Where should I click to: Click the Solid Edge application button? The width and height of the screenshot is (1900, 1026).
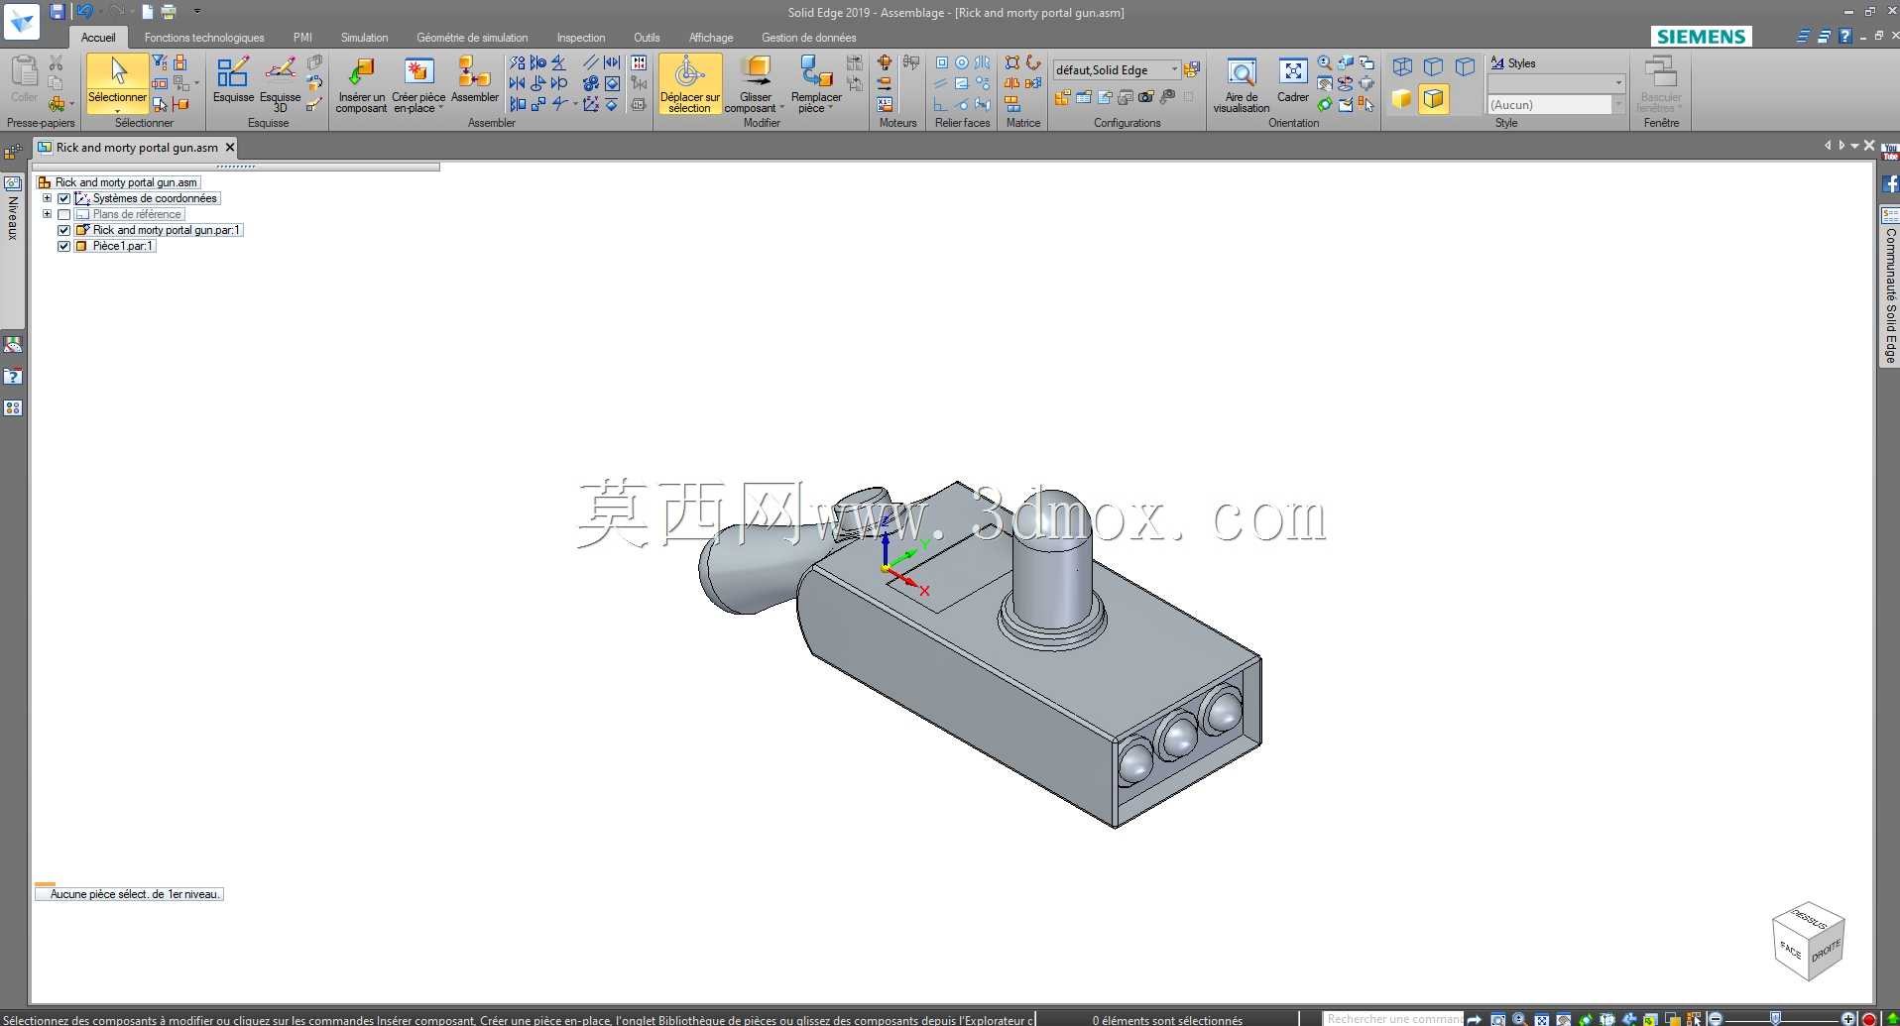[22, 21]
